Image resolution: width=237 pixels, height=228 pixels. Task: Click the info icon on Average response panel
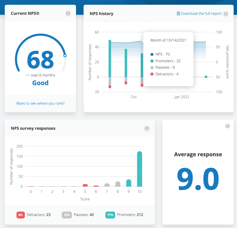coord(227,126)
